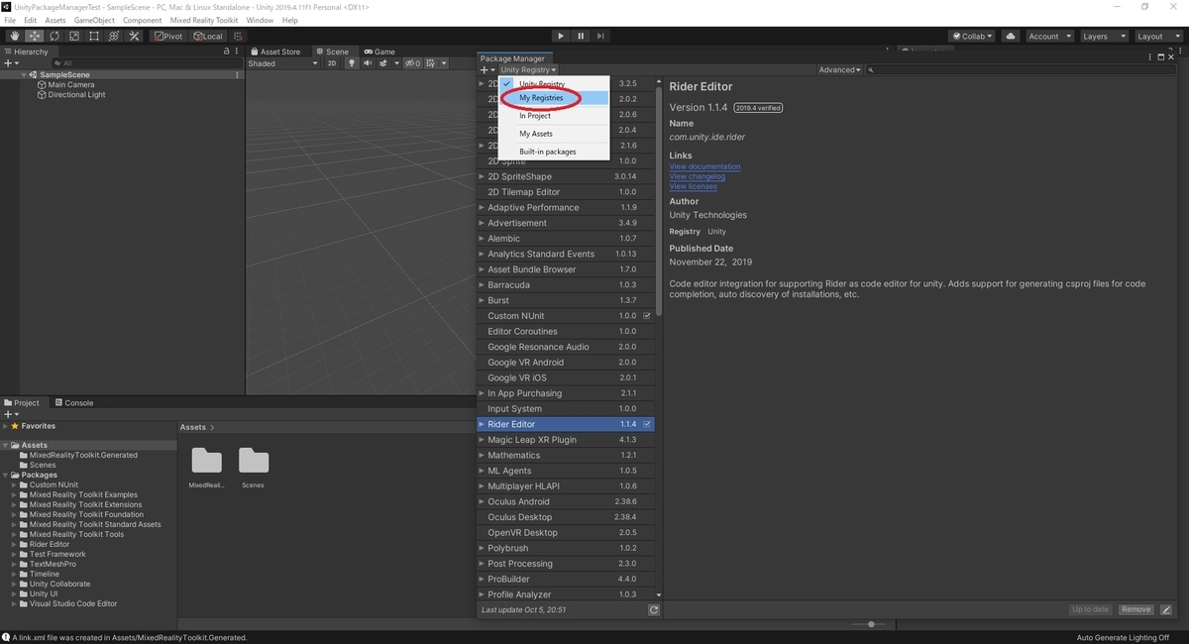Switch to the Asset Store tab
Image resolution: width=1189 pixels, height=644 pixels.
276,52
